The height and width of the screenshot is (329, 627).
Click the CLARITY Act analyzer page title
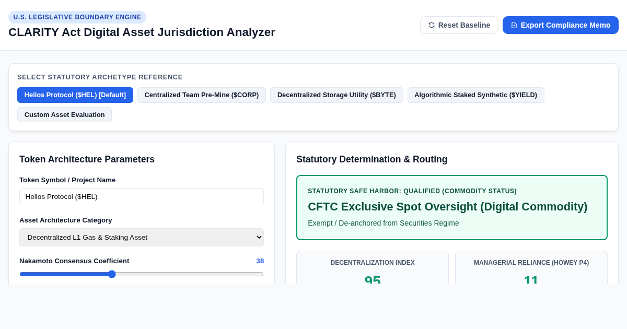(142, 32)
